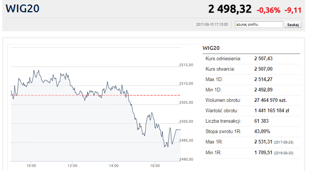Select the Kurs odniesienia table row

pyautogui.click(x=251, y=59)
